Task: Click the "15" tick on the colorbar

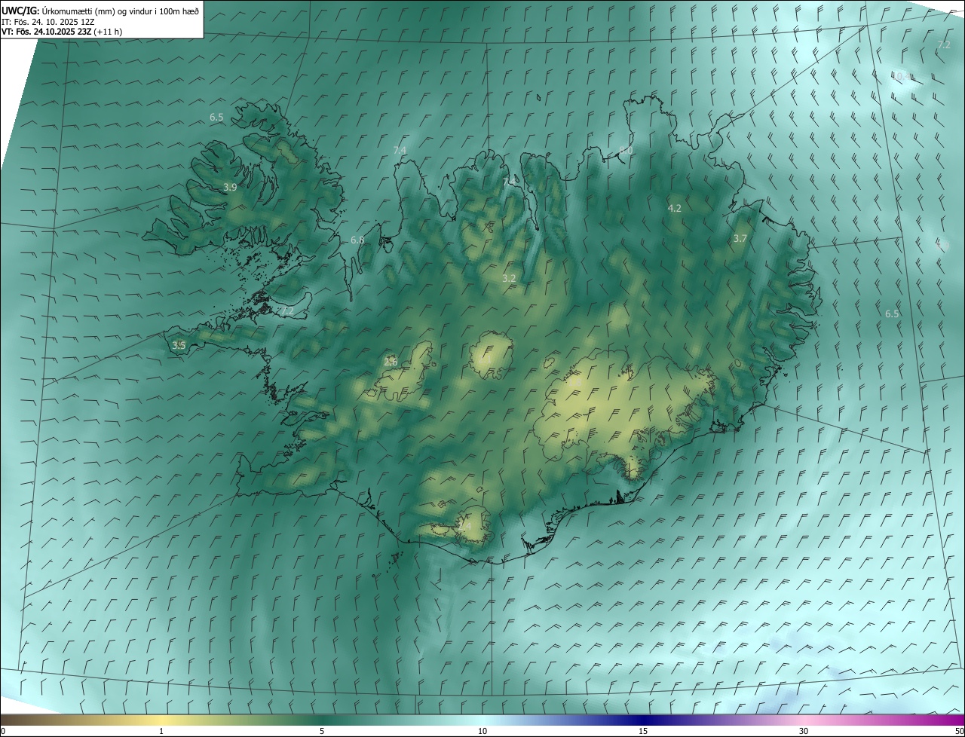Action: (643, 731)
